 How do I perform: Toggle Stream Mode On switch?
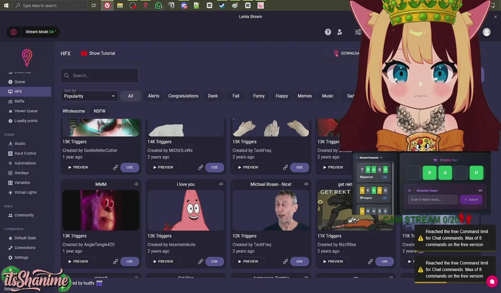[x=41, y=32]
